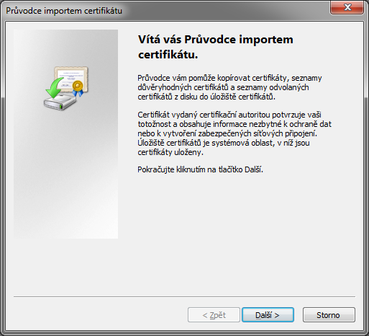The height and width of the screenshot is (336, 369).
Task: Cancel the wizard with Storno
Action: coord(329,314)
